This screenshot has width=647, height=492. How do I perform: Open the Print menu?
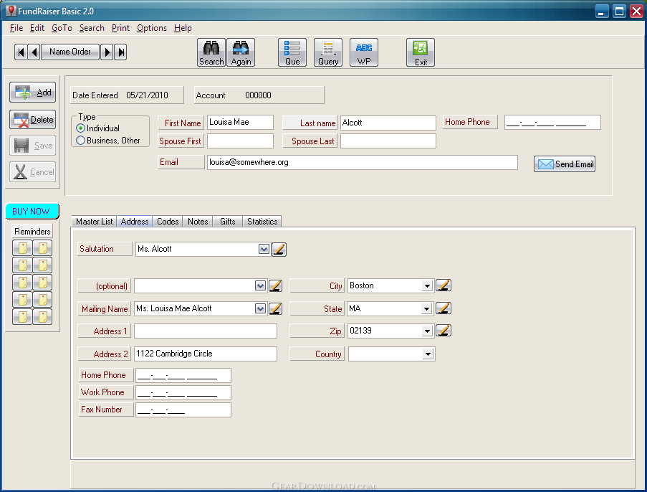tap(120, 28)
